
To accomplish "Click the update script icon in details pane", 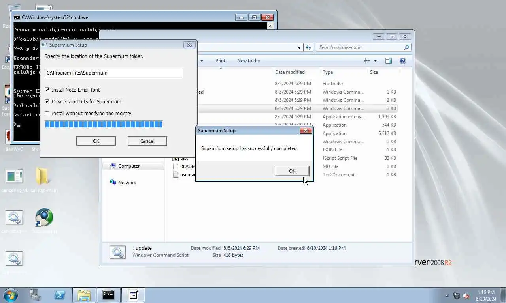I will tap(117, 252).
